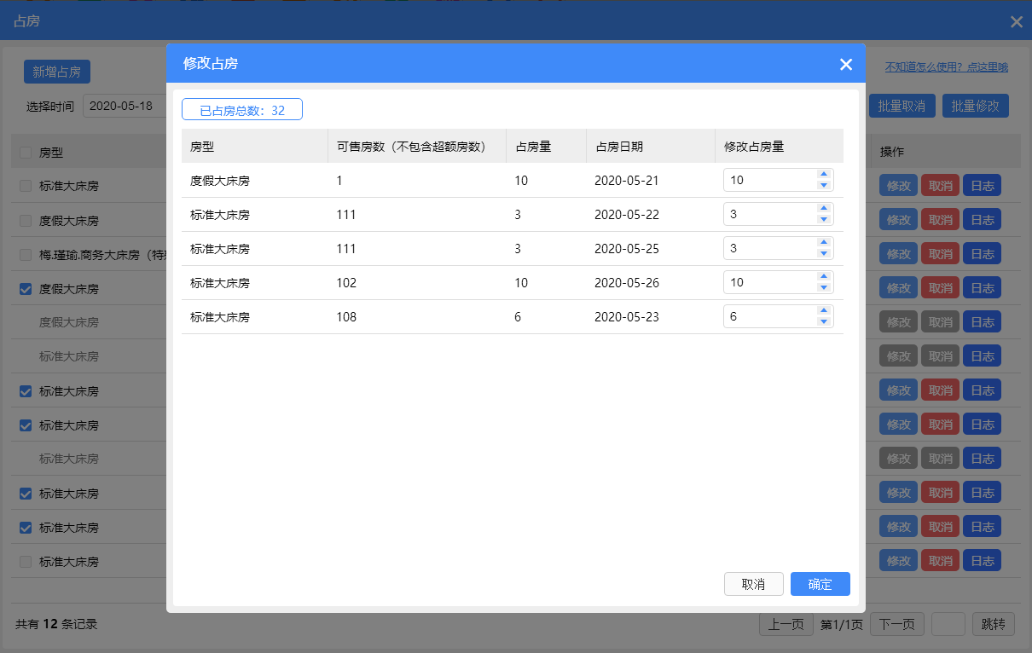
Task: Open the 不知道怎么使用 help link
Action: coord(947,66)
